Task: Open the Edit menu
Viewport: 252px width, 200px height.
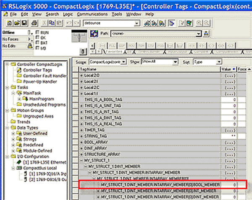Action: coord(24,14)
